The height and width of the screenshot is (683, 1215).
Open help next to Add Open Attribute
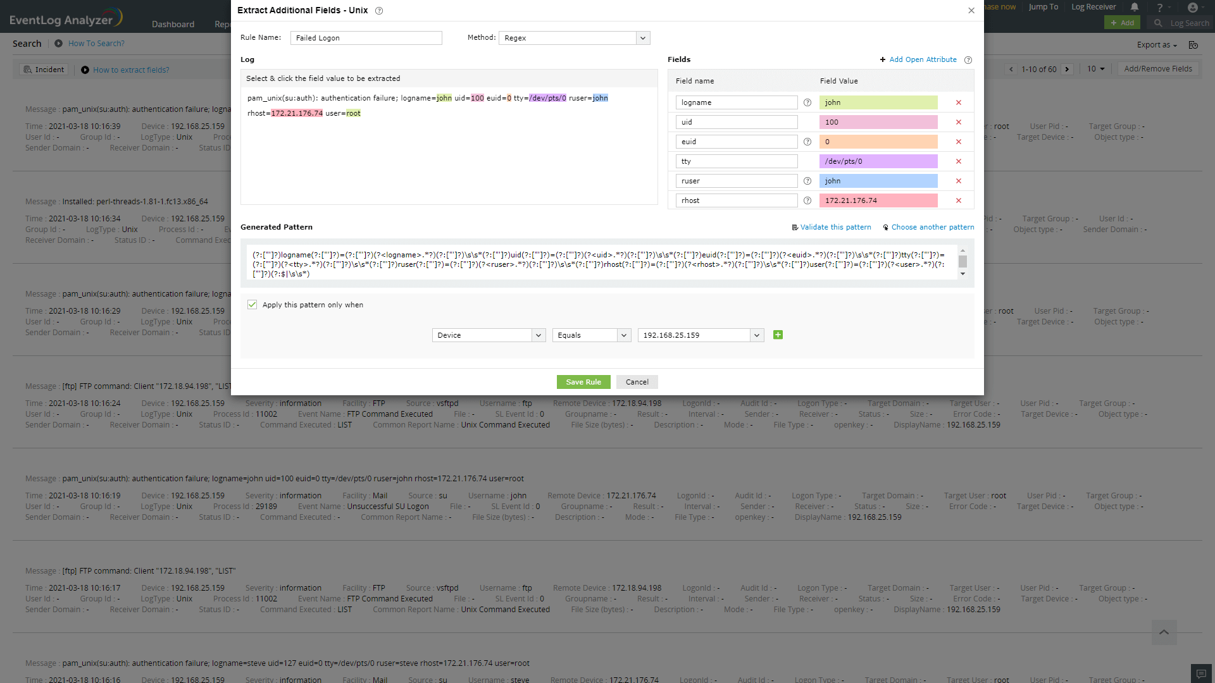(968, 60)
